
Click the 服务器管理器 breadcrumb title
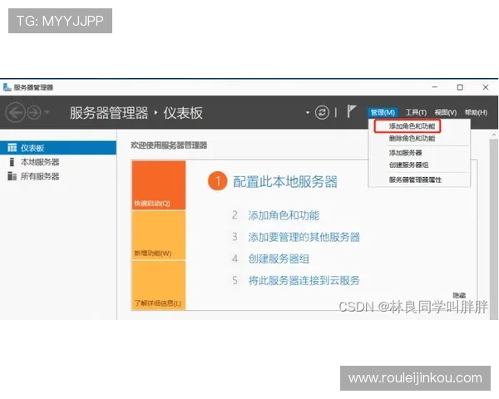[109, 113]
